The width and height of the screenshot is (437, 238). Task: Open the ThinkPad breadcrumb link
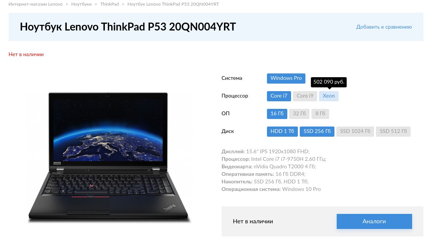[x=109, y=4]
